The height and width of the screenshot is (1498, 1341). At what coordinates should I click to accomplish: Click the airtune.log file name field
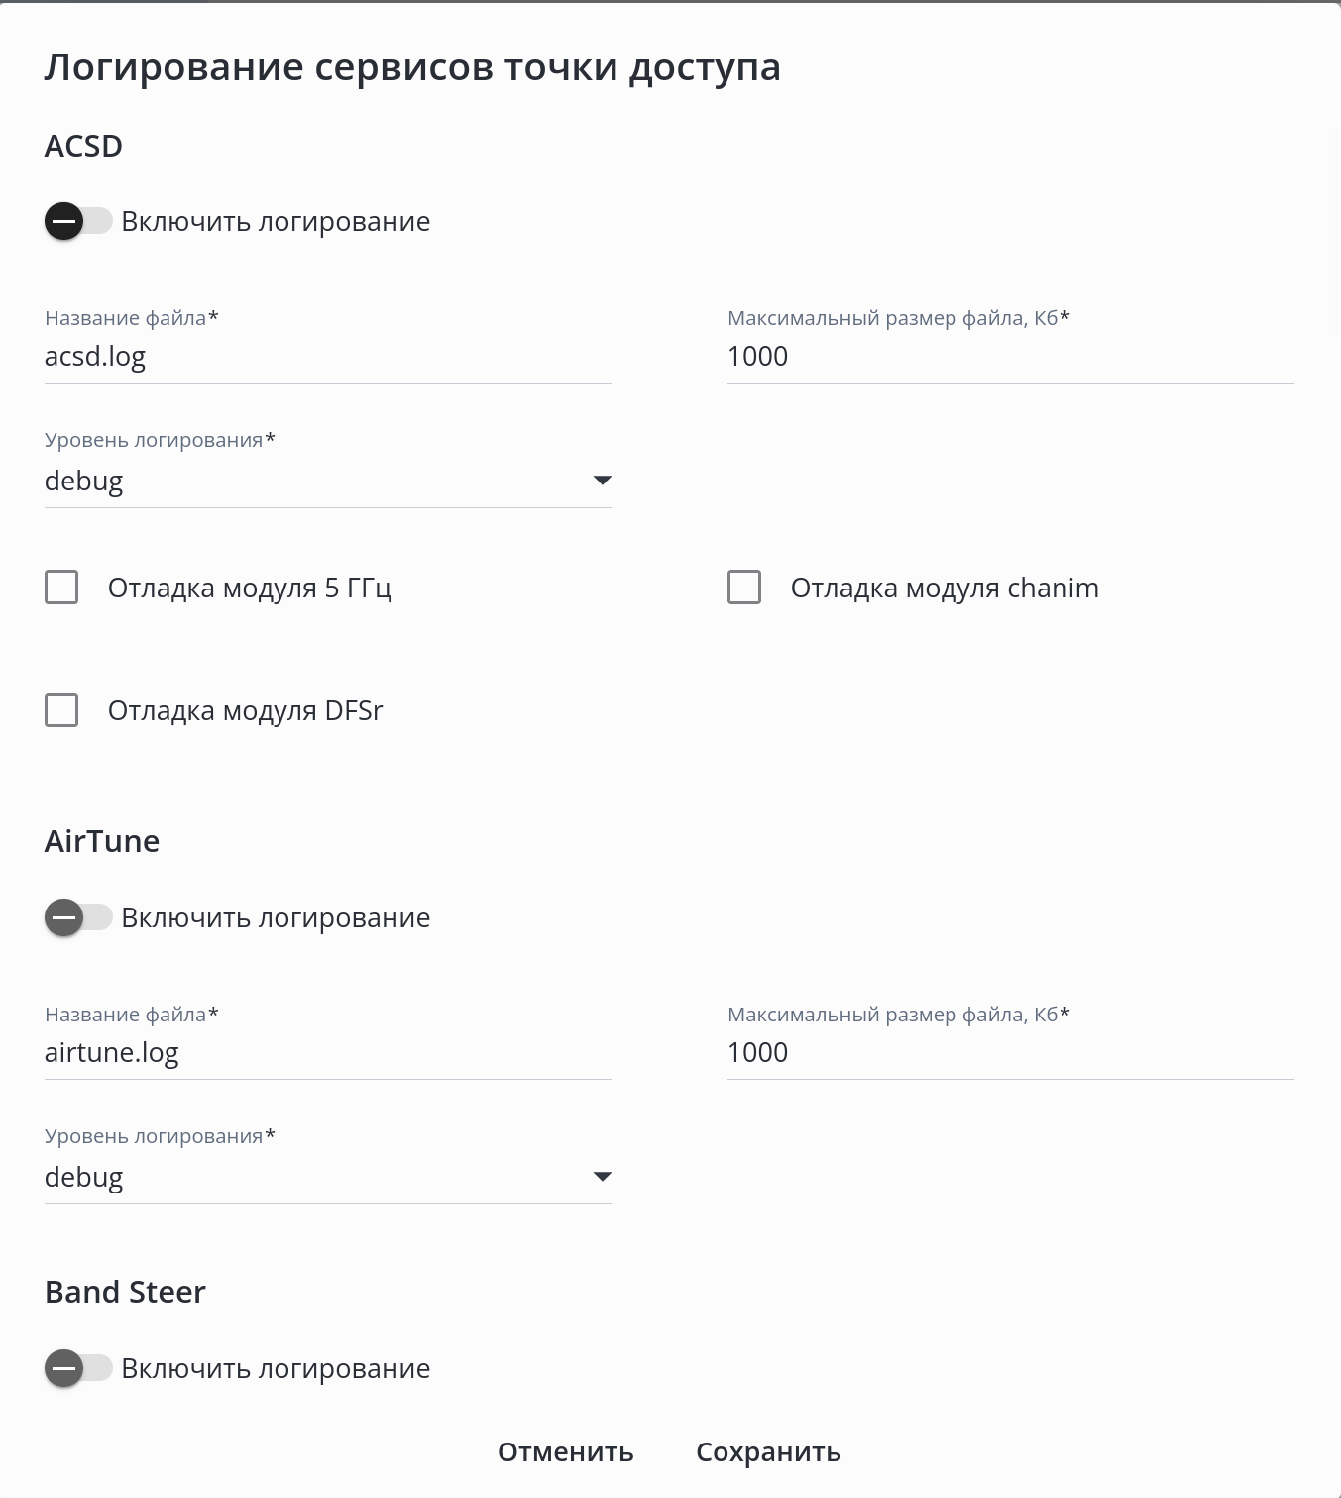pos(327,1053)
